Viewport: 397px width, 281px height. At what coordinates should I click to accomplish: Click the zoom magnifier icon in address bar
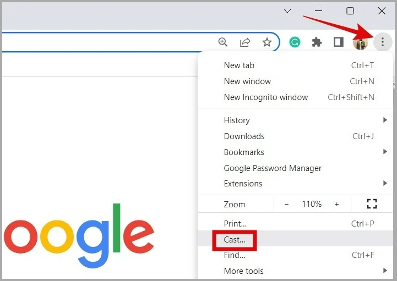click(223, 42)
